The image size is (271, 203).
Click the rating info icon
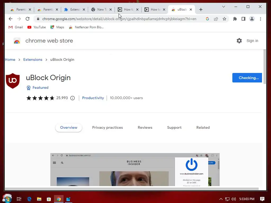73,98
